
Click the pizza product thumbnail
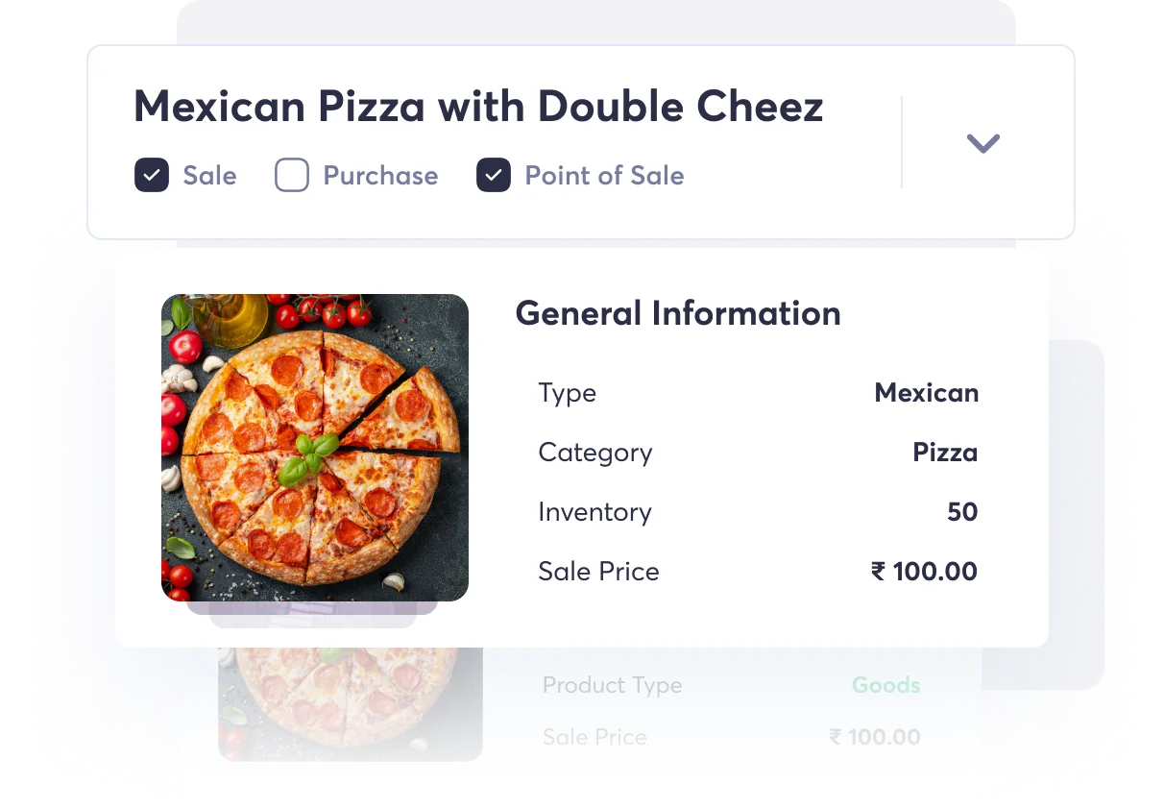[x=315, y=448]
